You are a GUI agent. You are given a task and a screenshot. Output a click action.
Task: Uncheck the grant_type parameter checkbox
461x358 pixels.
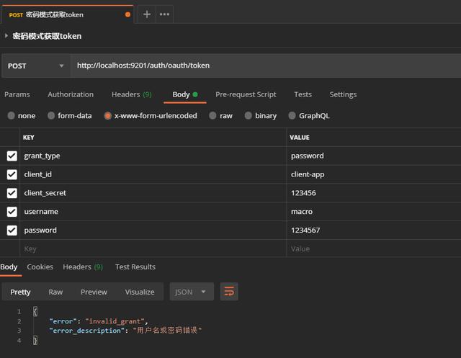[12, 156]
